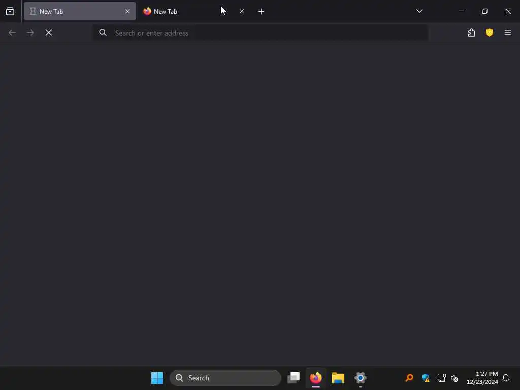Image resolution: width=520 pixels, height=390 pixels.
Task: Open File Explorer from the taskbar
Action: click(x=338, y=378)
